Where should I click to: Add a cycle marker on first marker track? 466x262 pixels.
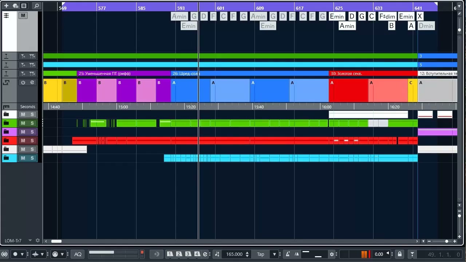[x=32, y=56]
